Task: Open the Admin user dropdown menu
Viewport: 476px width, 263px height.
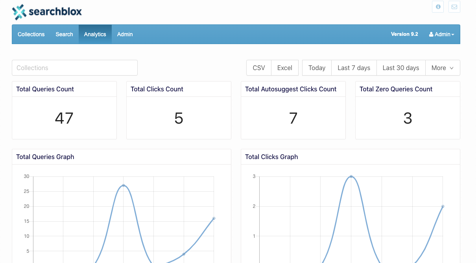Action: [x=441, y=34]
